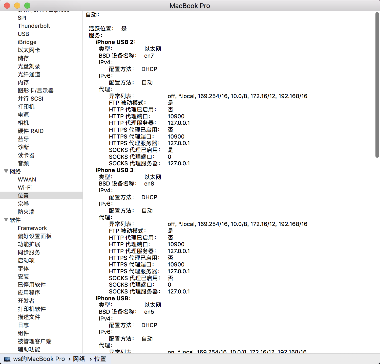Screen dimensions: 380x364
Task: Click ws的MacBook Pro in the path bar
Action: click(39, 359)
